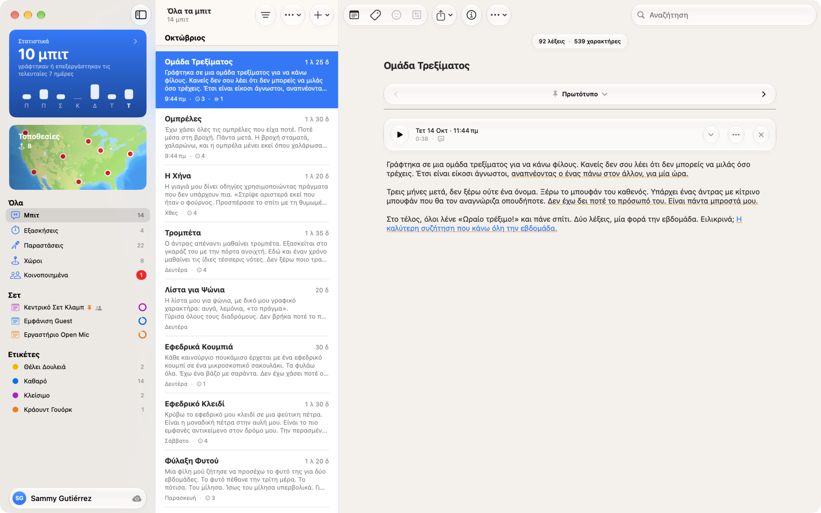Open the Τοποθεσίες map thumbnail
This screenshot has height=513, width=821.
point(78,157)
